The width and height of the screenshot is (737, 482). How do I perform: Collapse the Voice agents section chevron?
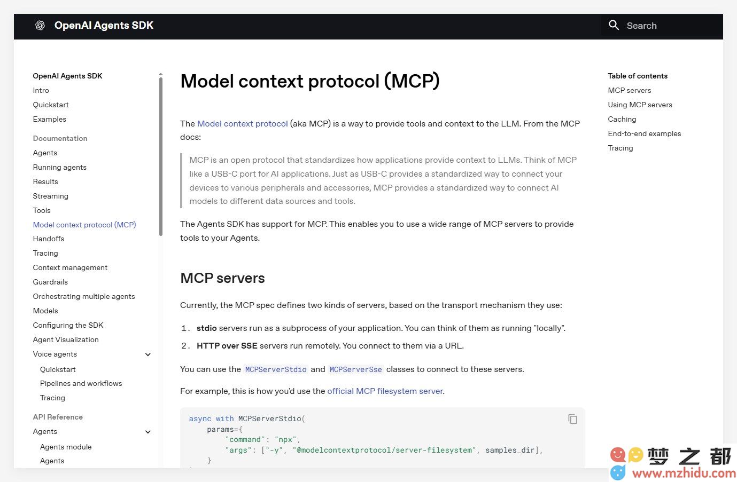coord(148,354)
